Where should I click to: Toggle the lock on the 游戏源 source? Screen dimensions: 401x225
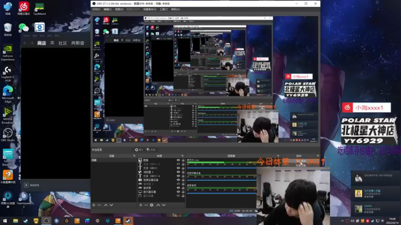(183, 188)
